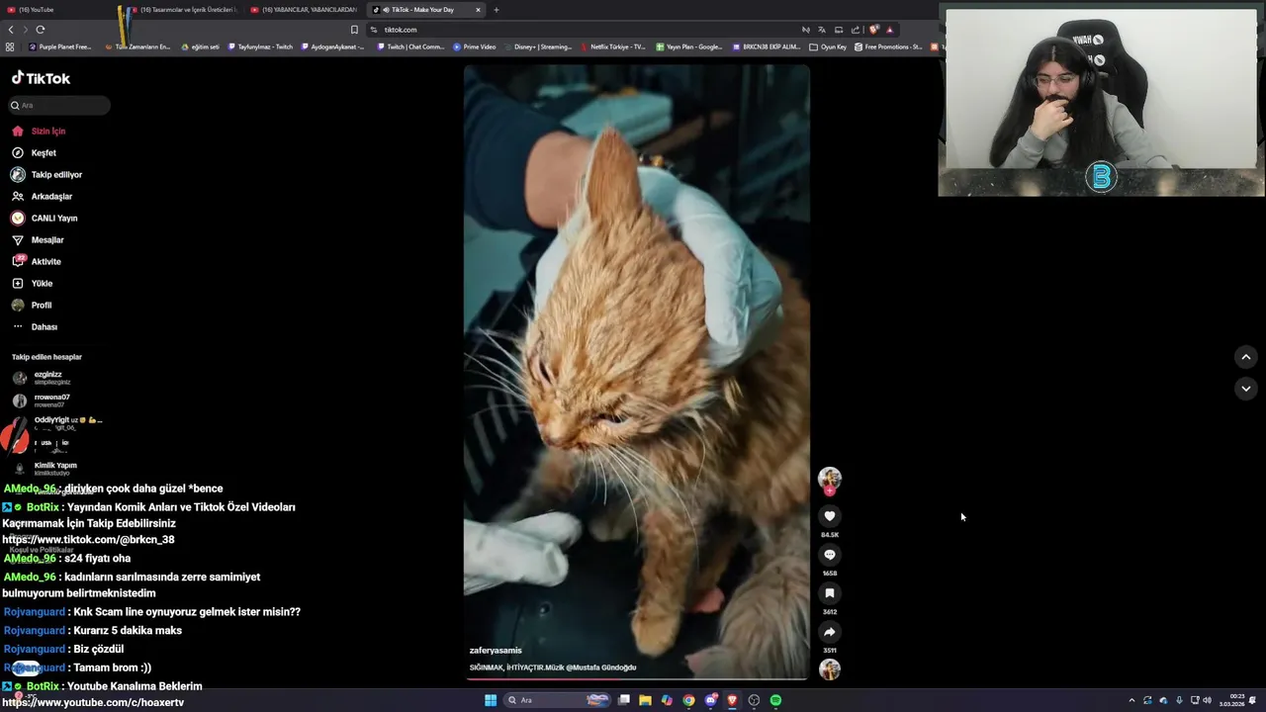The width and height of the screenshot is (1266, 712).
Task: Open Spotify from taskbar
Action: point(775,700)
